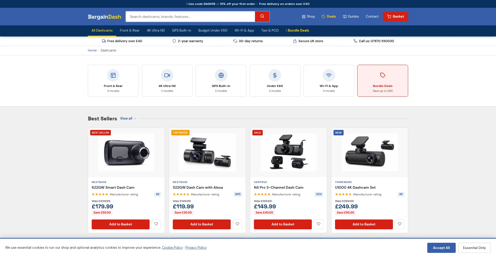Viewport: 496px width, 257px height.
Task: Click the phone handset icon
Action: (355, 41)
